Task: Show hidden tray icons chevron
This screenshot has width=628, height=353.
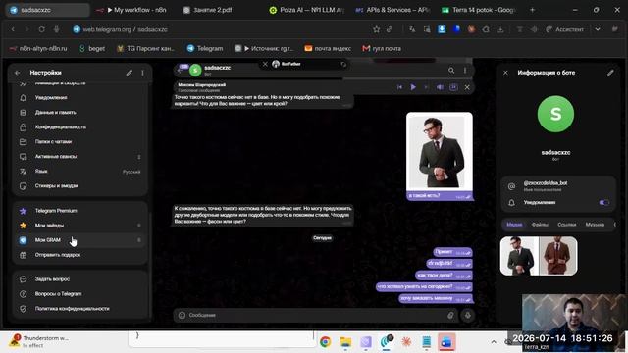Action: [x=494, y=342]
